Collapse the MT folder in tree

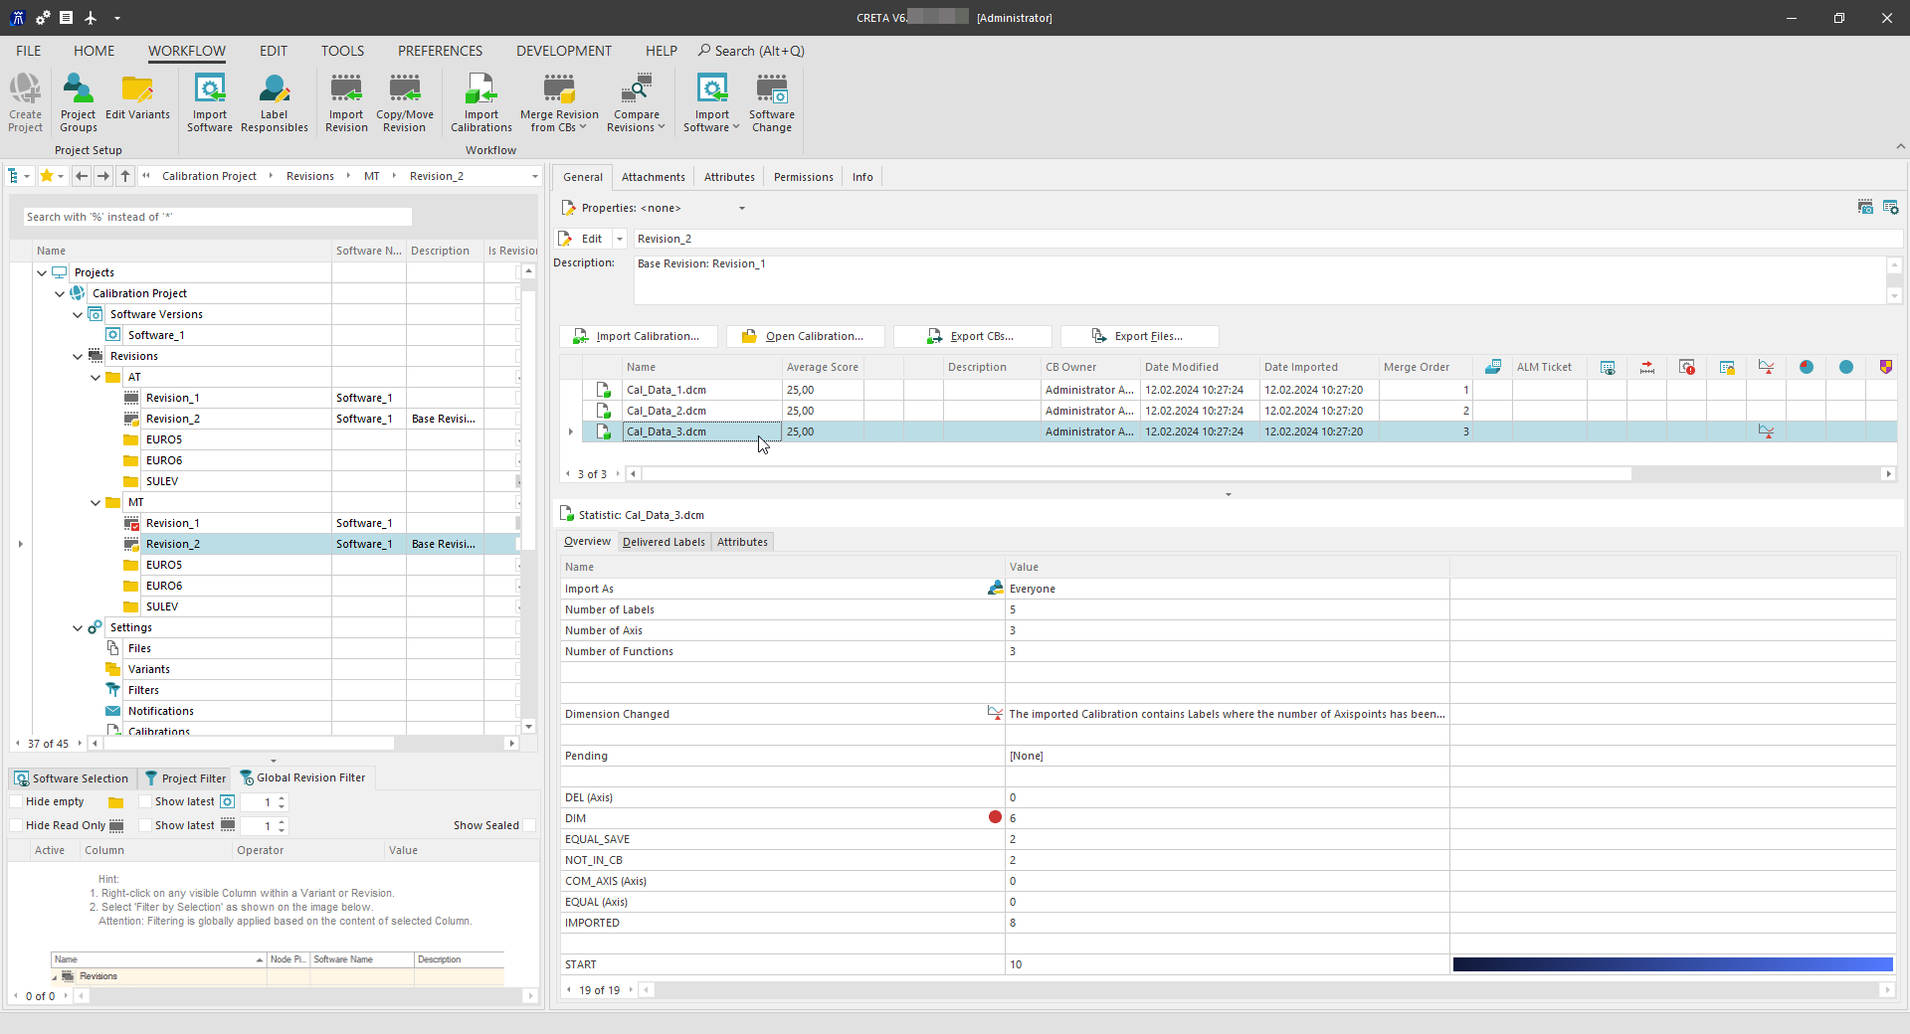[95, 503]
